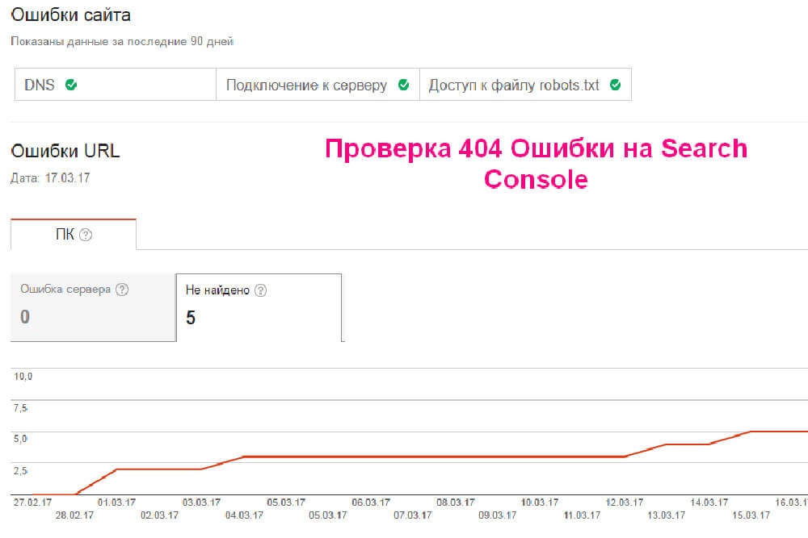Click the 10.03.17 date on the chart axis
This screenshot has height=538, width=808.
[540, 502]
